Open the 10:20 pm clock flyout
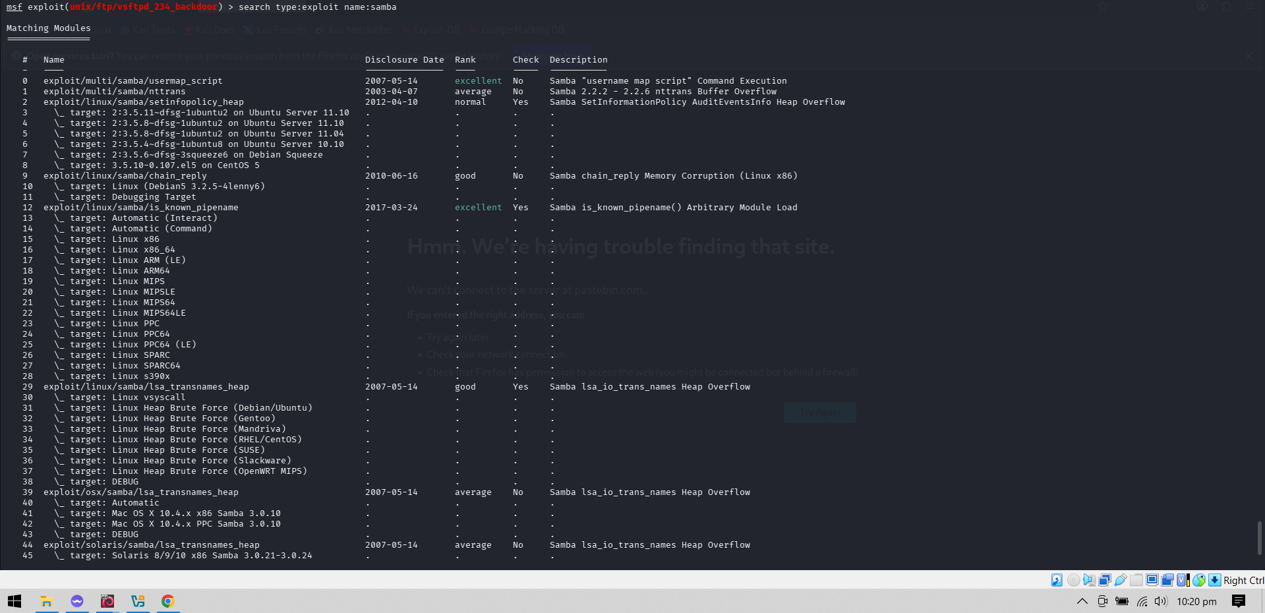 click(x=1197, y=601)
